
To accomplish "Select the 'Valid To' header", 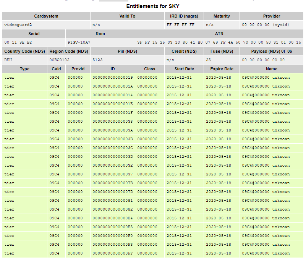I will pyautogui.click(x=127, y=16).
